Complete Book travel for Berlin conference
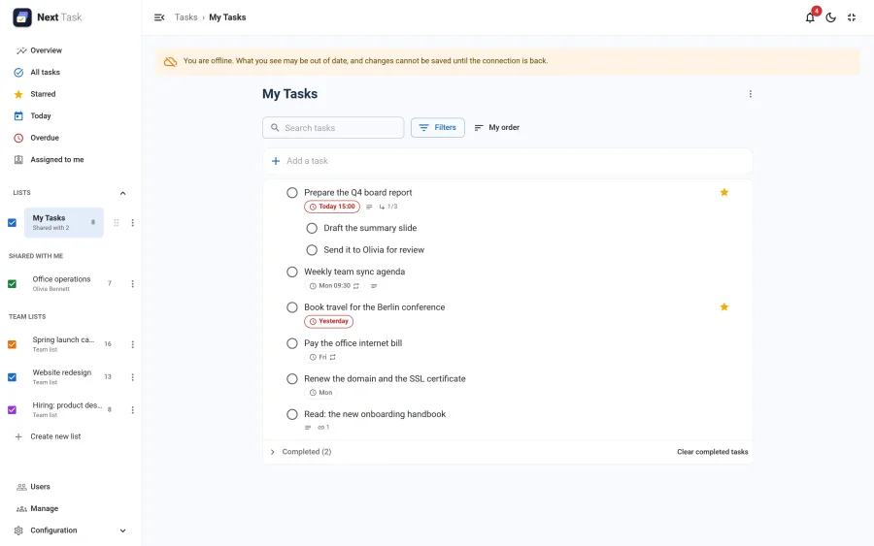This screenshot has height=546, width=874. [292, 307]
